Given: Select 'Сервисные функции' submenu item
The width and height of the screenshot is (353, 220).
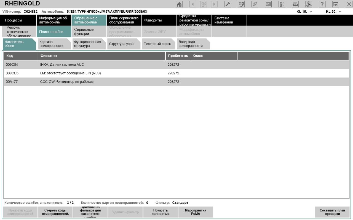Looking at the screenshot, I should click(88, 32).
